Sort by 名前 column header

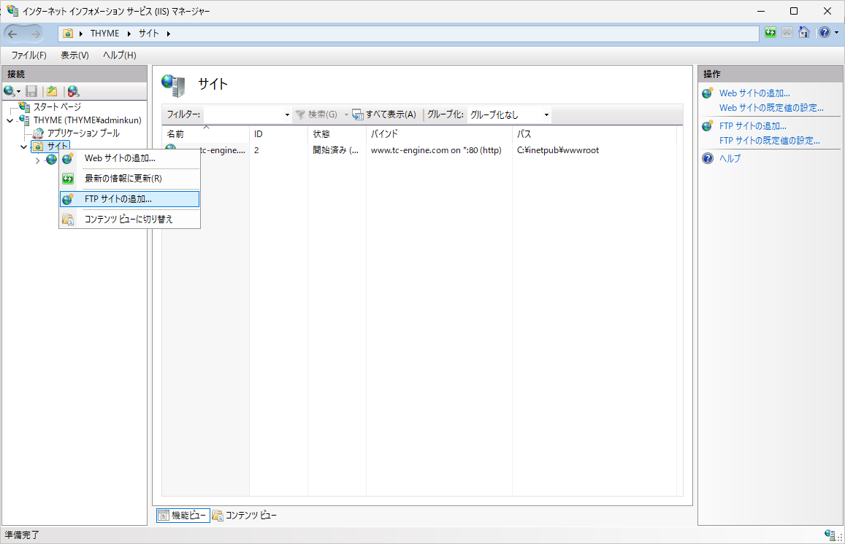pyautogui.click(x=205, y=134)
